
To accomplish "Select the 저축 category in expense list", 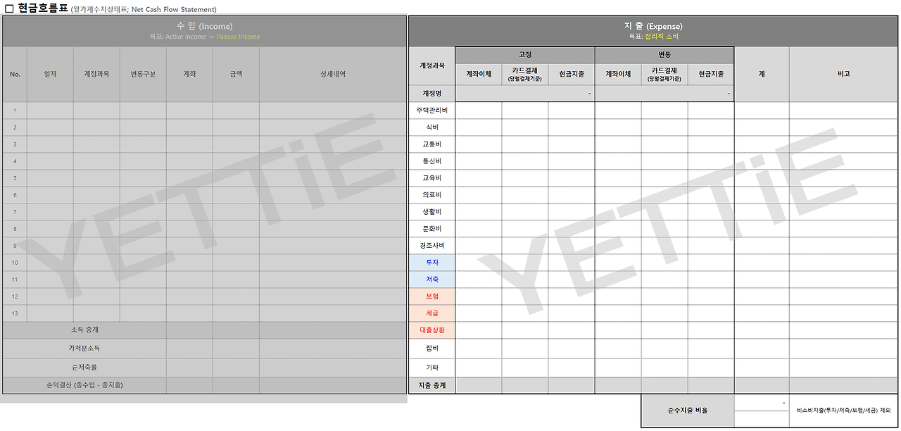I will tap(431, 279).
